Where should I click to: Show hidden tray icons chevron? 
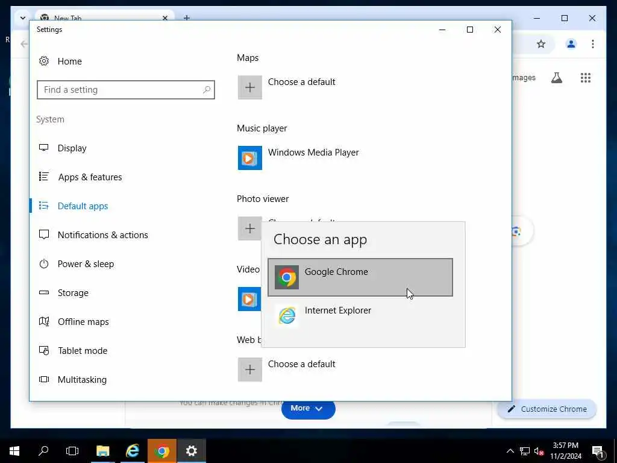pyautogui.click(x=510, y=451)
